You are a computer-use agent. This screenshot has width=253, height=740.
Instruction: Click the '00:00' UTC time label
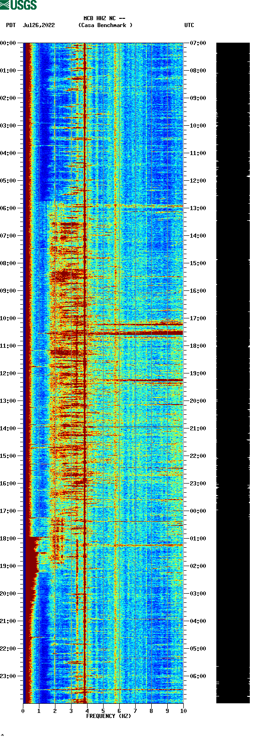(198, 511)
